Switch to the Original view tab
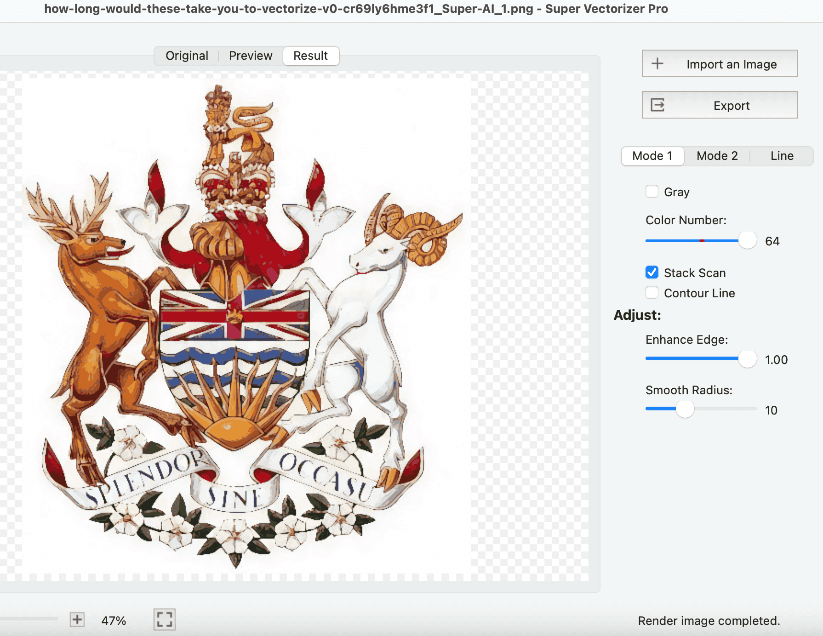823x636 pixels. [187, 56]
